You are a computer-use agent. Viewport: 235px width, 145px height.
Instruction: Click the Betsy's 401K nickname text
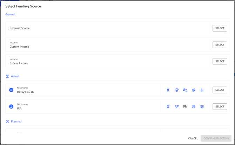click(x=26, y=92)
